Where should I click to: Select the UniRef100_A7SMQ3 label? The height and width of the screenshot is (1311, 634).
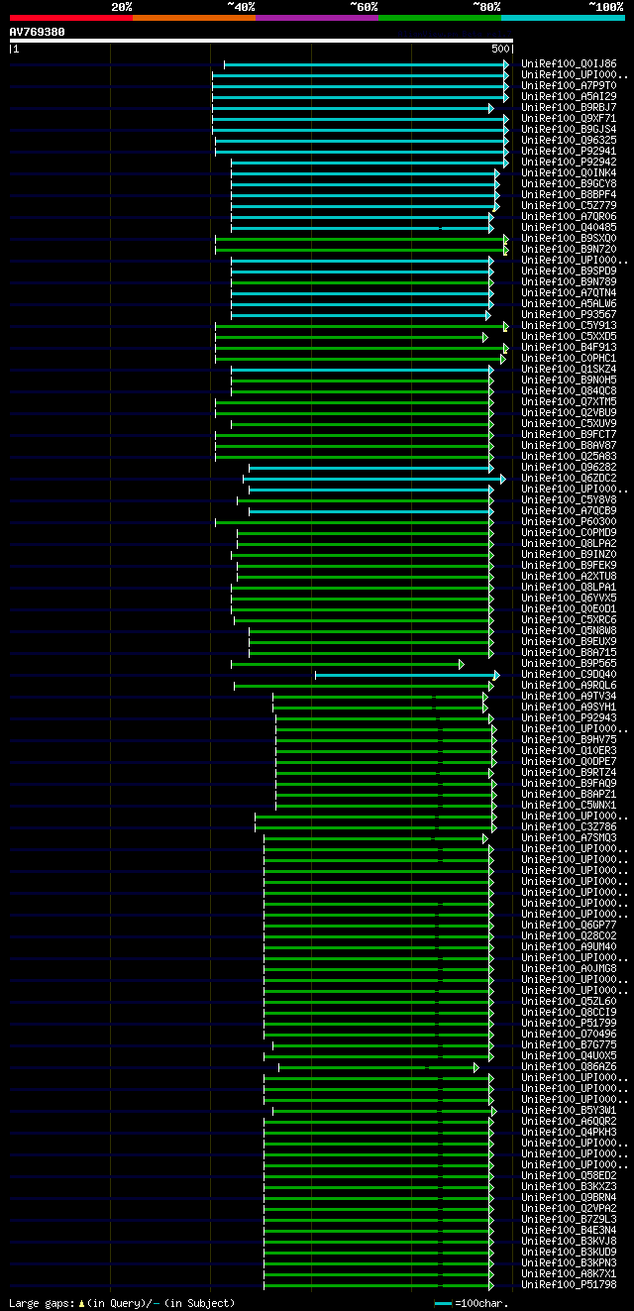click(x=569, y=838)
